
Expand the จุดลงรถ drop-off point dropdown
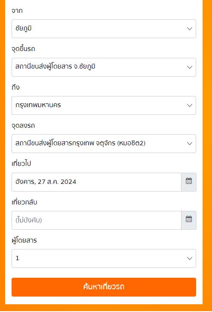pyautogui.click(x=104, y=144)
